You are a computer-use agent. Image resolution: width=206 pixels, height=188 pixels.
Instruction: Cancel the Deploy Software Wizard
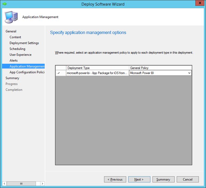click(188, 179)
